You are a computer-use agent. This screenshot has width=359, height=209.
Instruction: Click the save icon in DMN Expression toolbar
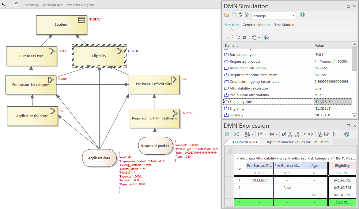[x=227, y=134]
